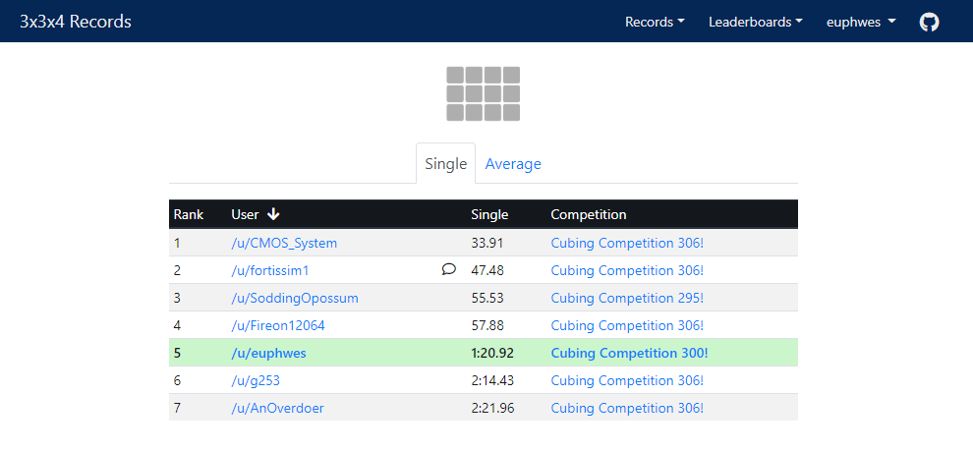The height and width of the screenshot is (452, 973).
Task: Click the Rank column header
Action: [188, 214]
